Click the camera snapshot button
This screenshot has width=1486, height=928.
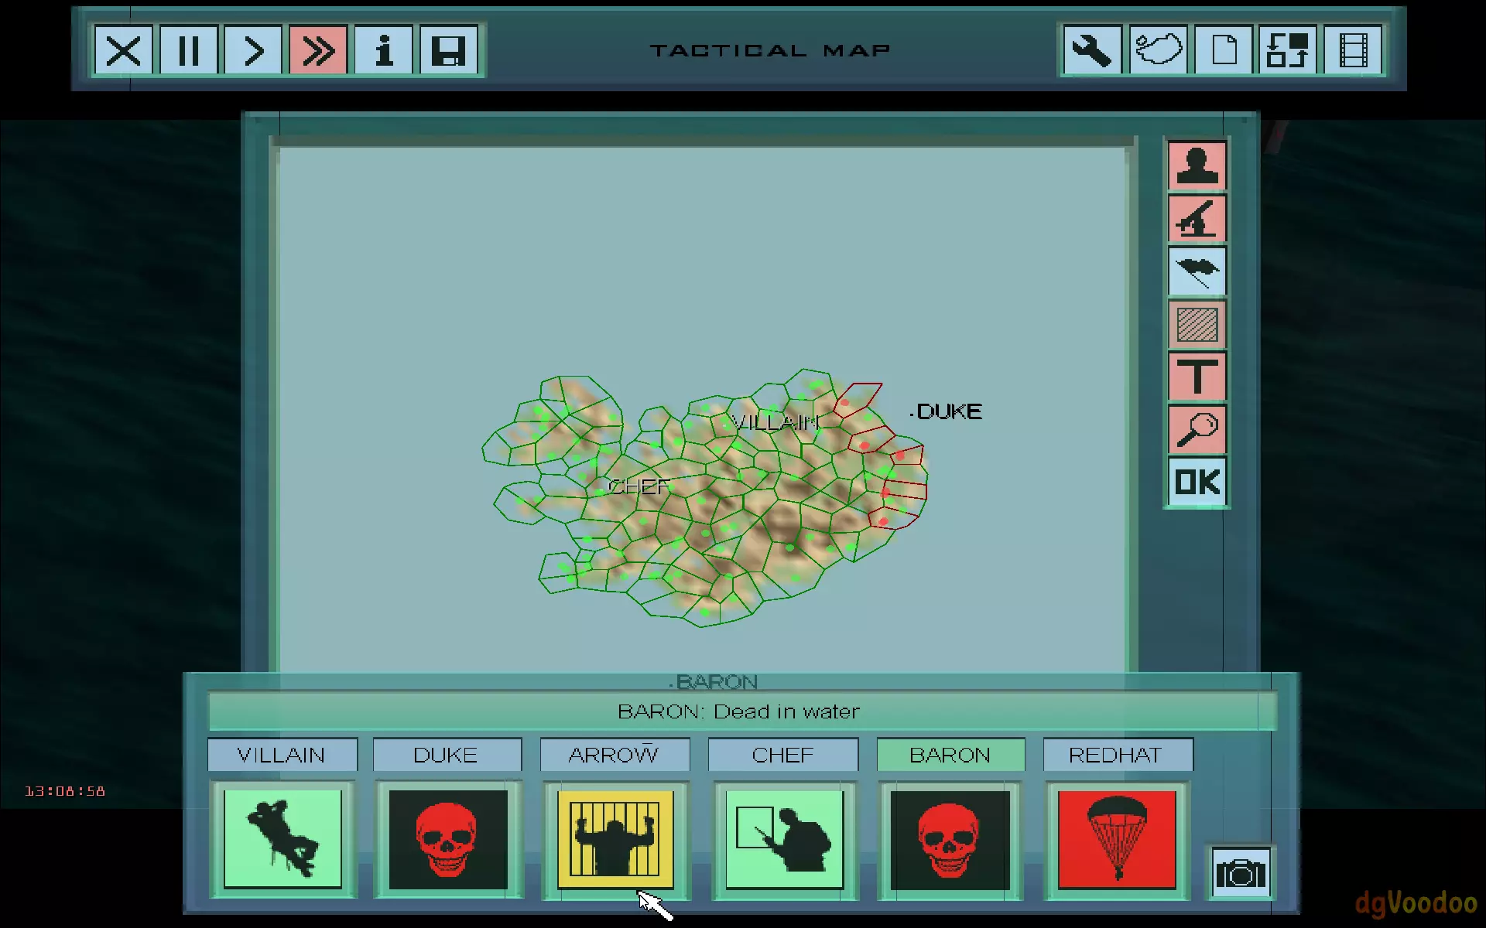1240,874
